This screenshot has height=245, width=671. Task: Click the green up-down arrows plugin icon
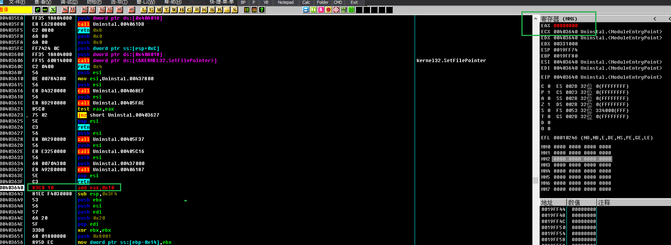click(x=314, y=10)
